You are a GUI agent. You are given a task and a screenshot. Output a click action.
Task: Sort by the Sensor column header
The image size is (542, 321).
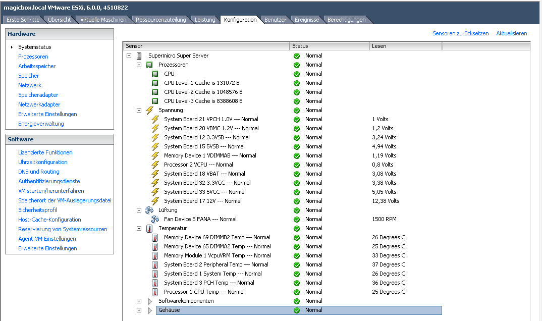[x=206, y=46]
